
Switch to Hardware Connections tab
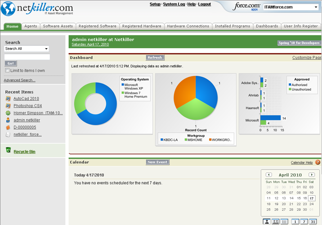[188, 26]
